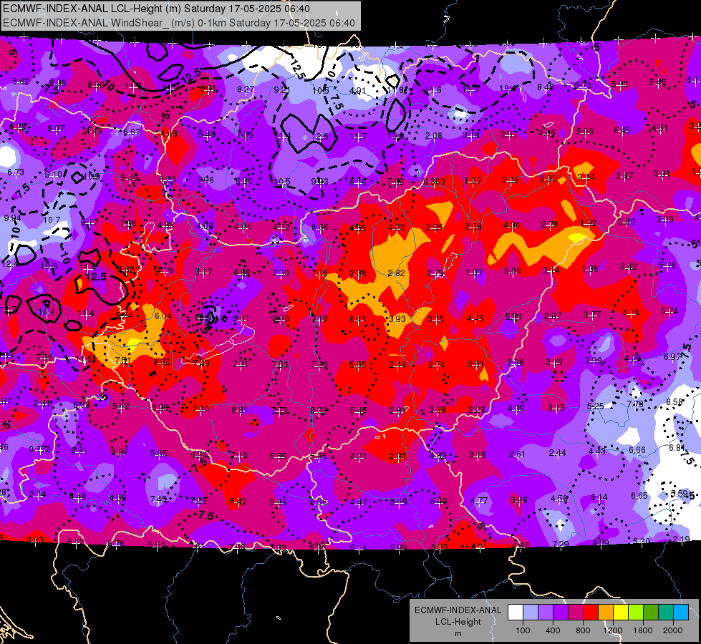Click the grid value 6.73
The image size is (701, 644).
(x=16, y=172)
